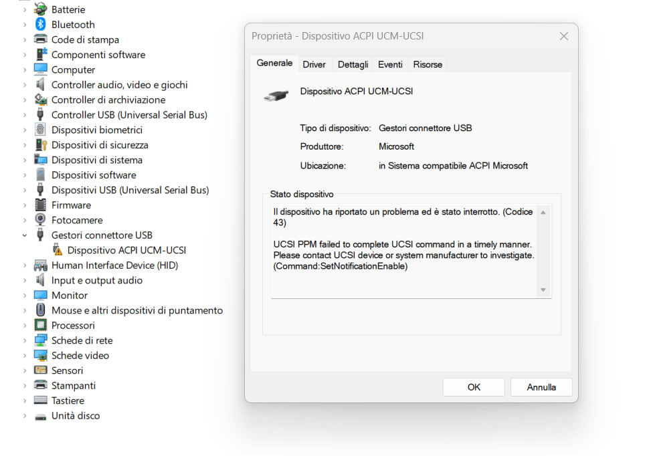Click the OK button
The image size is (649, 456).
point(474,386)
